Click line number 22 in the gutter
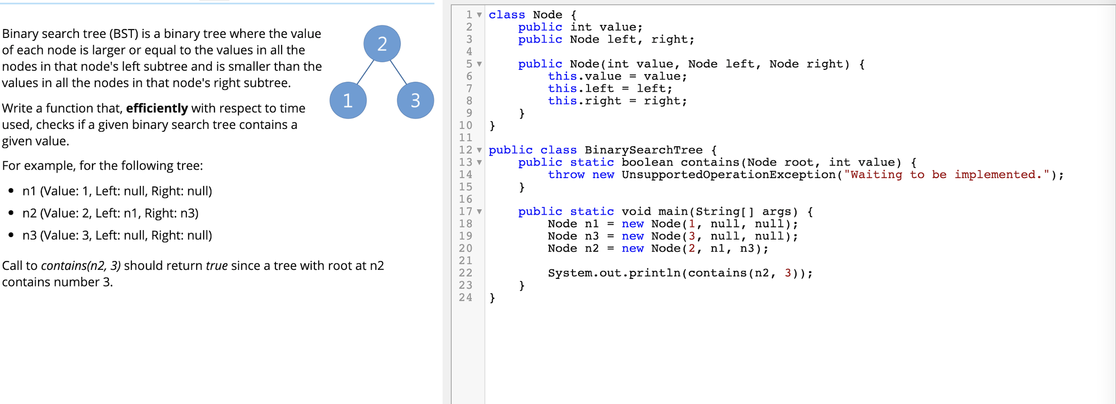The width and height of the screenshot is (1116, 404). [x=466, y=273]
